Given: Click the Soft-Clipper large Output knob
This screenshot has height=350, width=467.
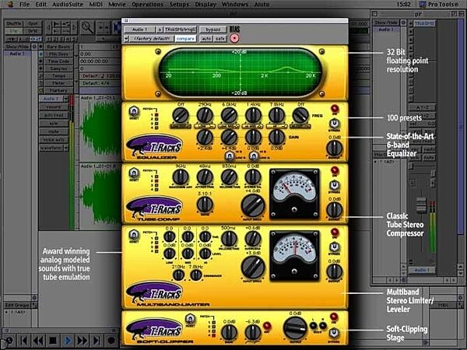Looking at the screenshot, I should 295,328.
